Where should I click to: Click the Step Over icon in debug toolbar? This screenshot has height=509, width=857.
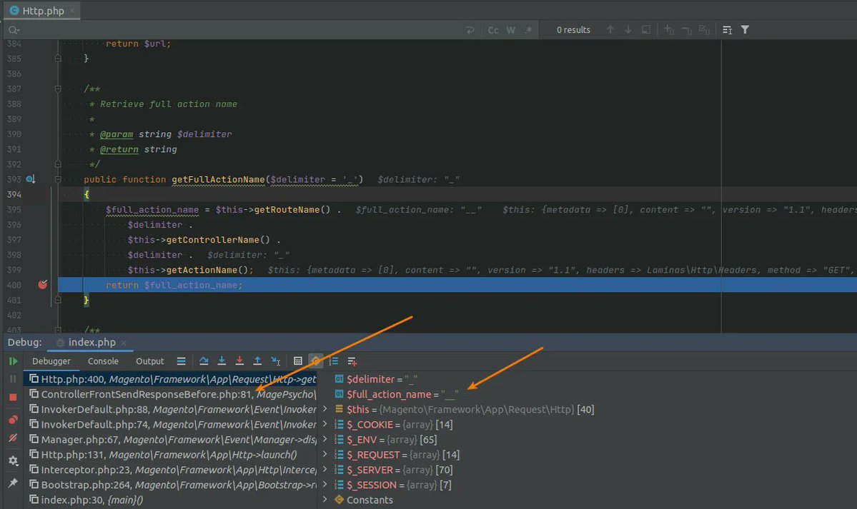click(x=205, y=361)
